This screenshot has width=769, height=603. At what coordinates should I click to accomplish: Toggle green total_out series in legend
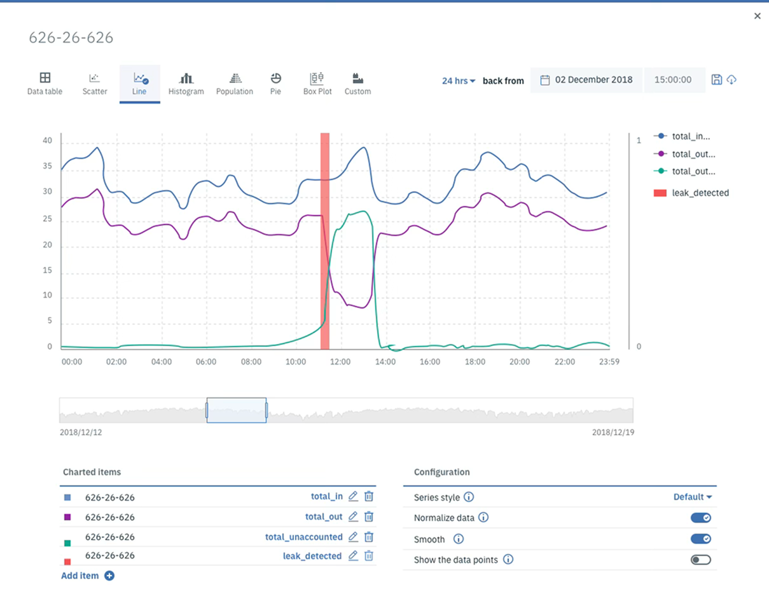tap(684, 171)
